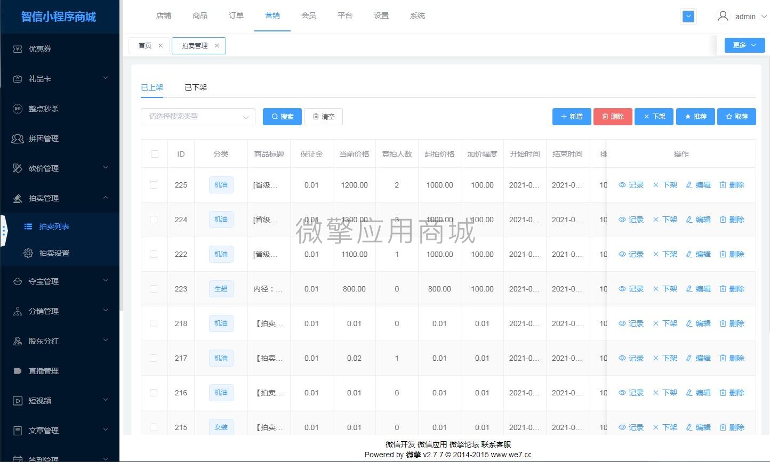
Task: Click the 联系客服 footer link
Action: tap(496, 444)
